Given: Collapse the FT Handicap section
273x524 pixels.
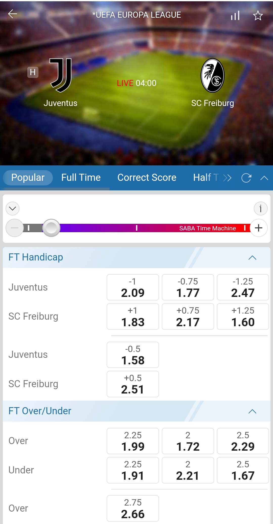Looking at the screenshot, I should tap(252, 258).
